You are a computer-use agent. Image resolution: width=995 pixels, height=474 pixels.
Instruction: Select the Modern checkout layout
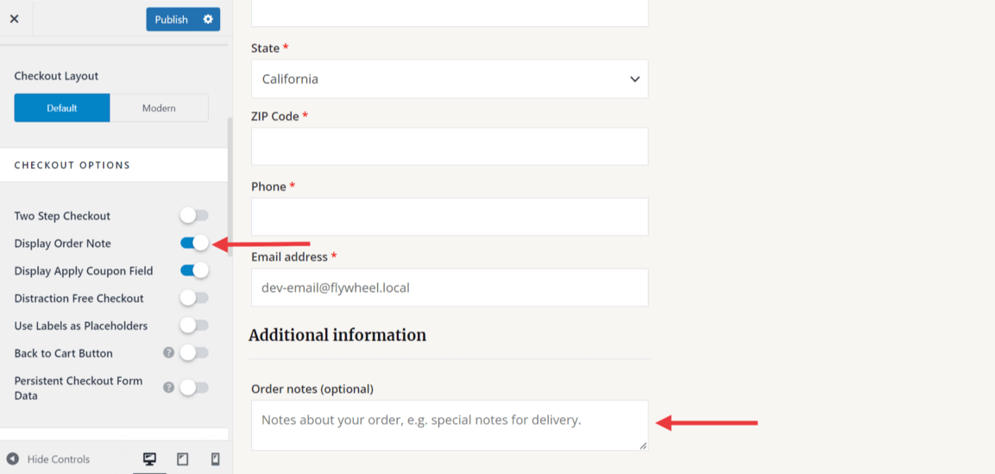click(x=159, y=108)
